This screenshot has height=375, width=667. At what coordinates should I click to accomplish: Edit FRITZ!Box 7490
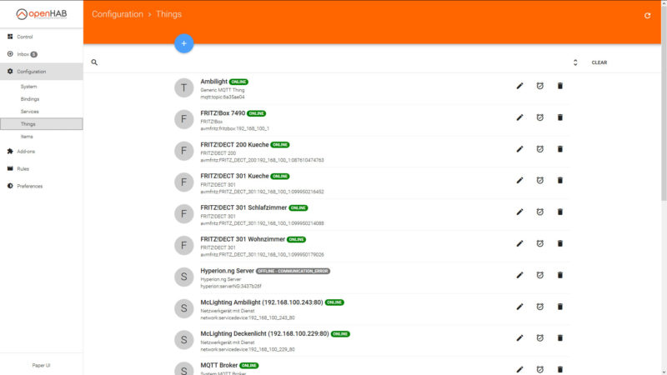click(519, 117)
